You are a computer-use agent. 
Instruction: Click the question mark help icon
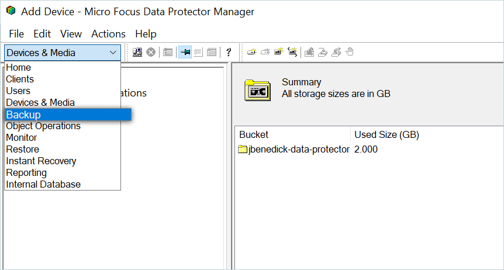pyautogui.click(x=229, y=52)
